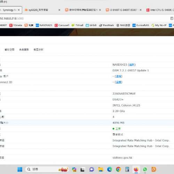Open the Copilot icon in the taskbar
The height and width of the screenshot is (174, 174).
pyautogui.click(x=74, y=169)
